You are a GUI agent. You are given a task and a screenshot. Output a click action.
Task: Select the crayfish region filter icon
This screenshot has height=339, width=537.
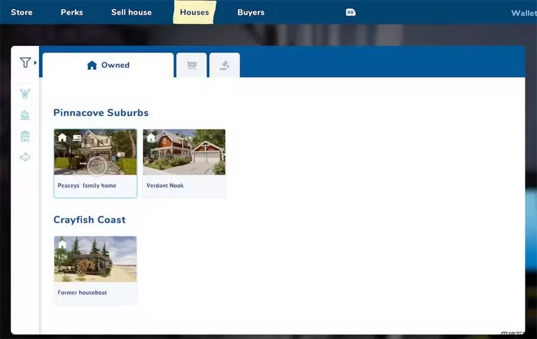[x=25, y=93]
